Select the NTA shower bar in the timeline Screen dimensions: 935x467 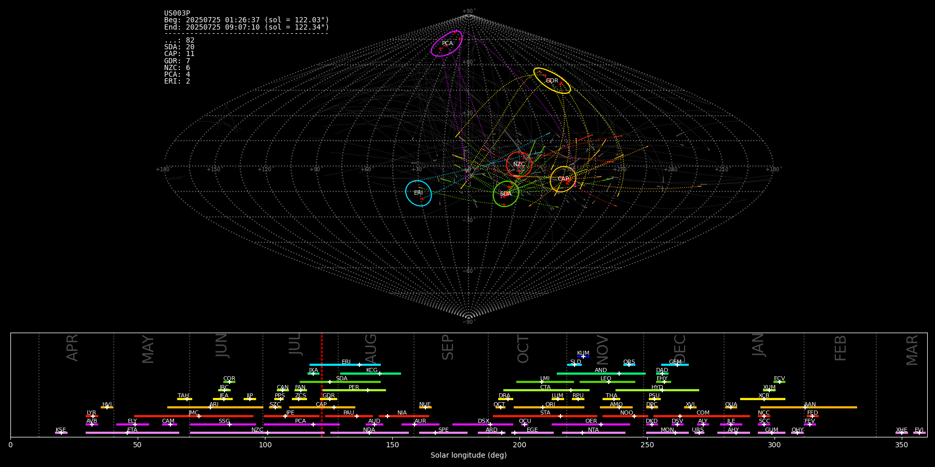(593, 433)
